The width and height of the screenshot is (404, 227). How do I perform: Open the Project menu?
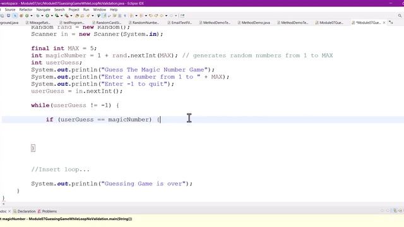tap(74, 9)
